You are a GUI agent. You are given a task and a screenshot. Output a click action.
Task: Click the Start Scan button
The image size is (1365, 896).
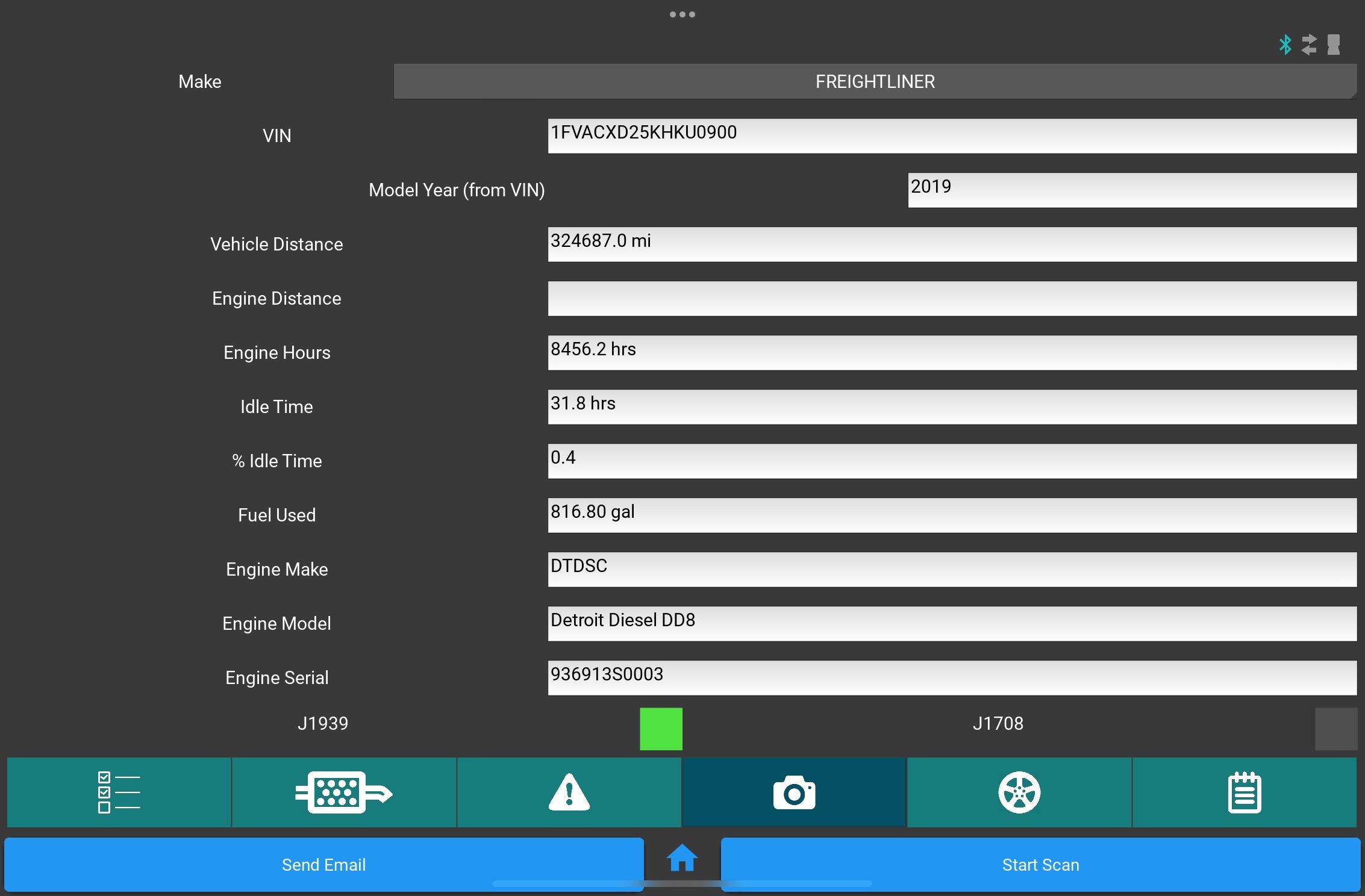[1041, 865]
